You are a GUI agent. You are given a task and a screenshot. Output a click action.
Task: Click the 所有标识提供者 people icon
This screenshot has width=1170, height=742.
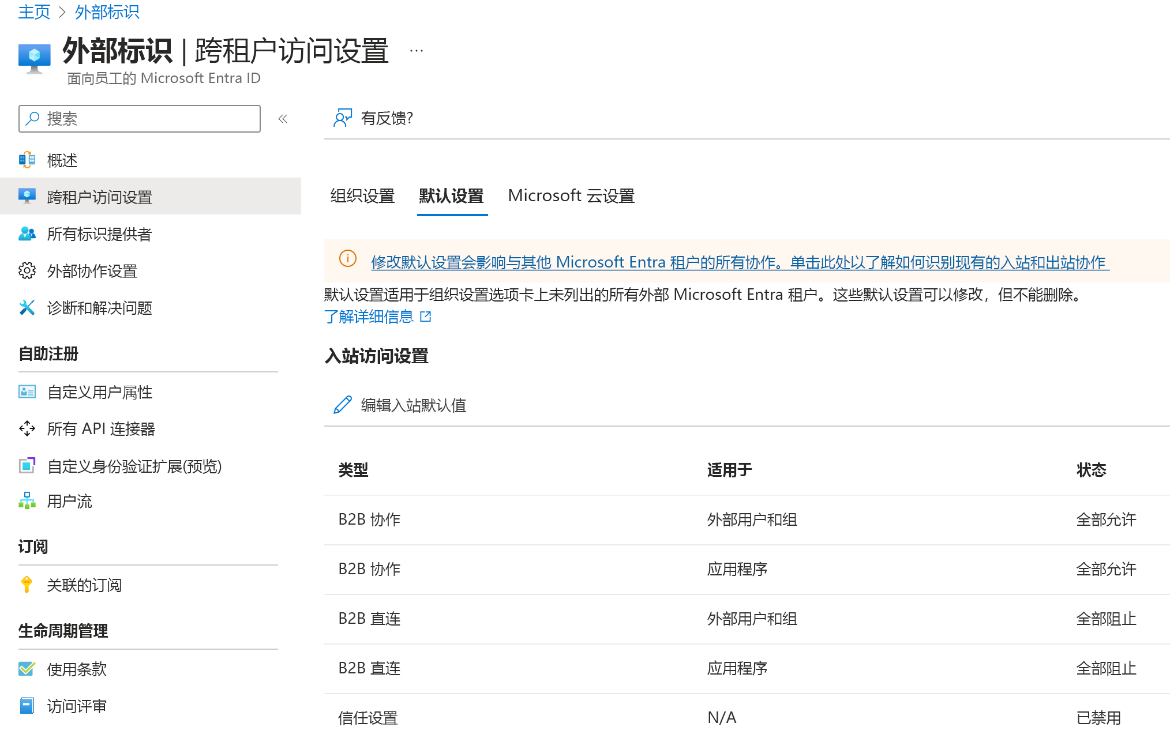click(27, 233)
